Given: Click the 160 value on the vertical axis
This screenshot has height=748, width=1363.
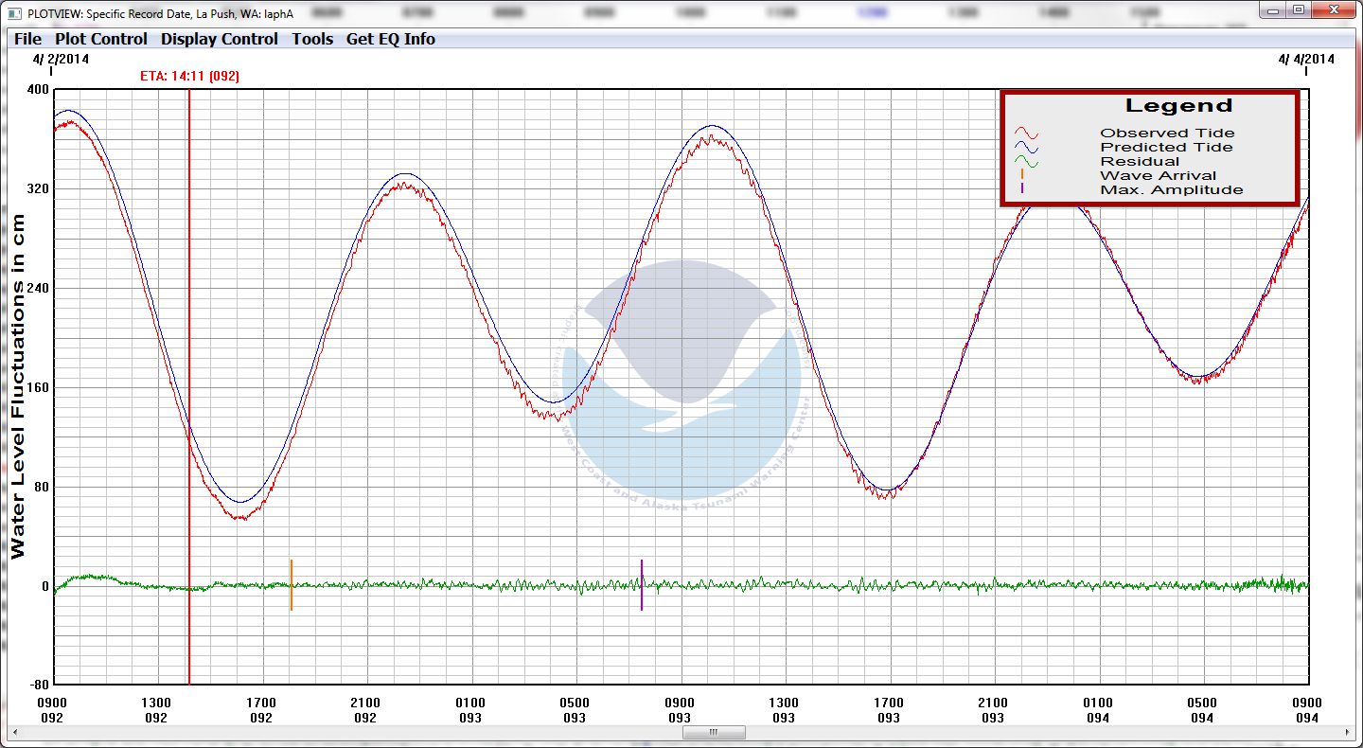Looking at the screenshot, I should point(38,388).
